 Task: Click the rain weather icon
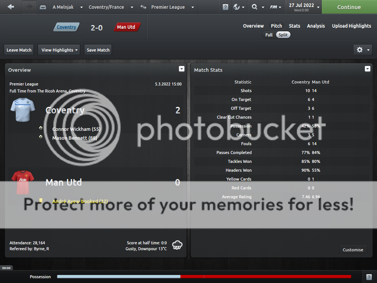177,245
